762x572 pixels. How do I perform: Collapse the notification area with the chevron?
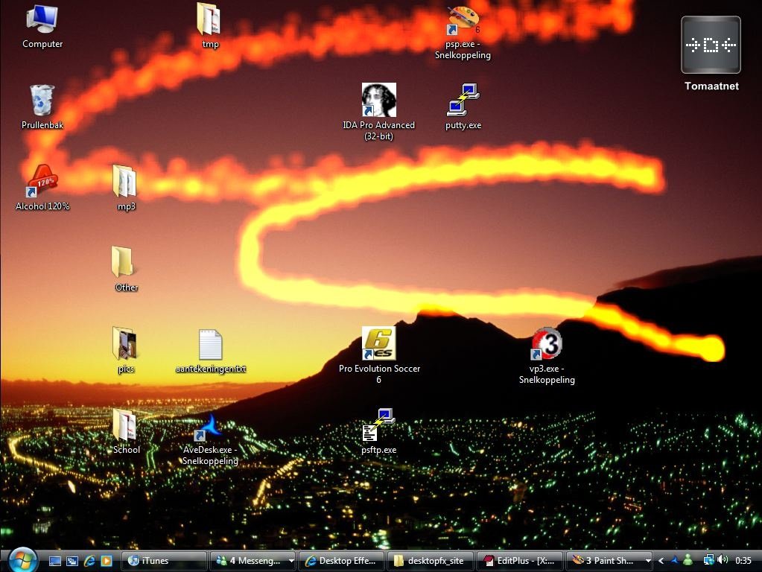661,560
